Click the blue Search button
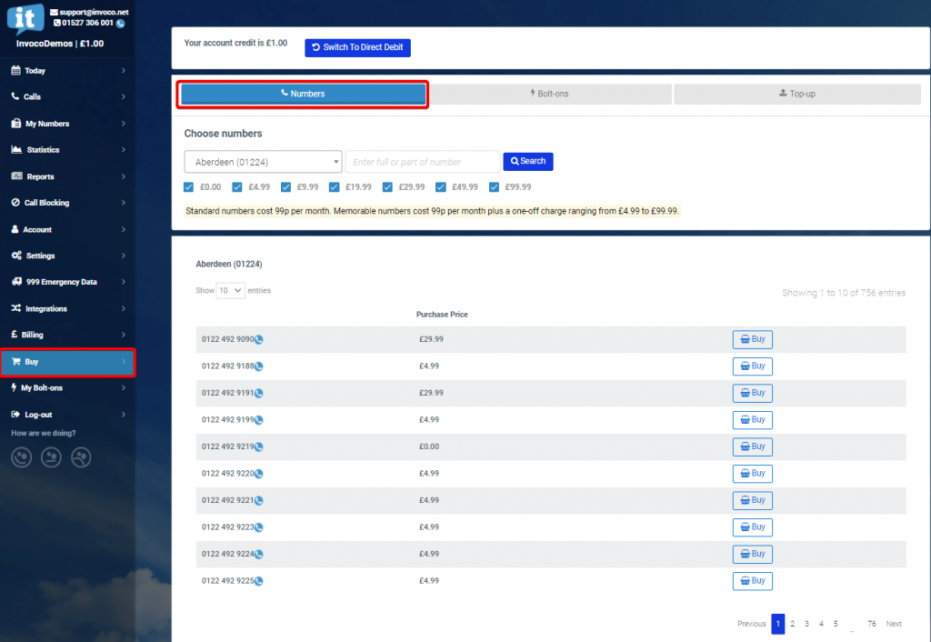931x642 pixels. [x=528, y=161]
